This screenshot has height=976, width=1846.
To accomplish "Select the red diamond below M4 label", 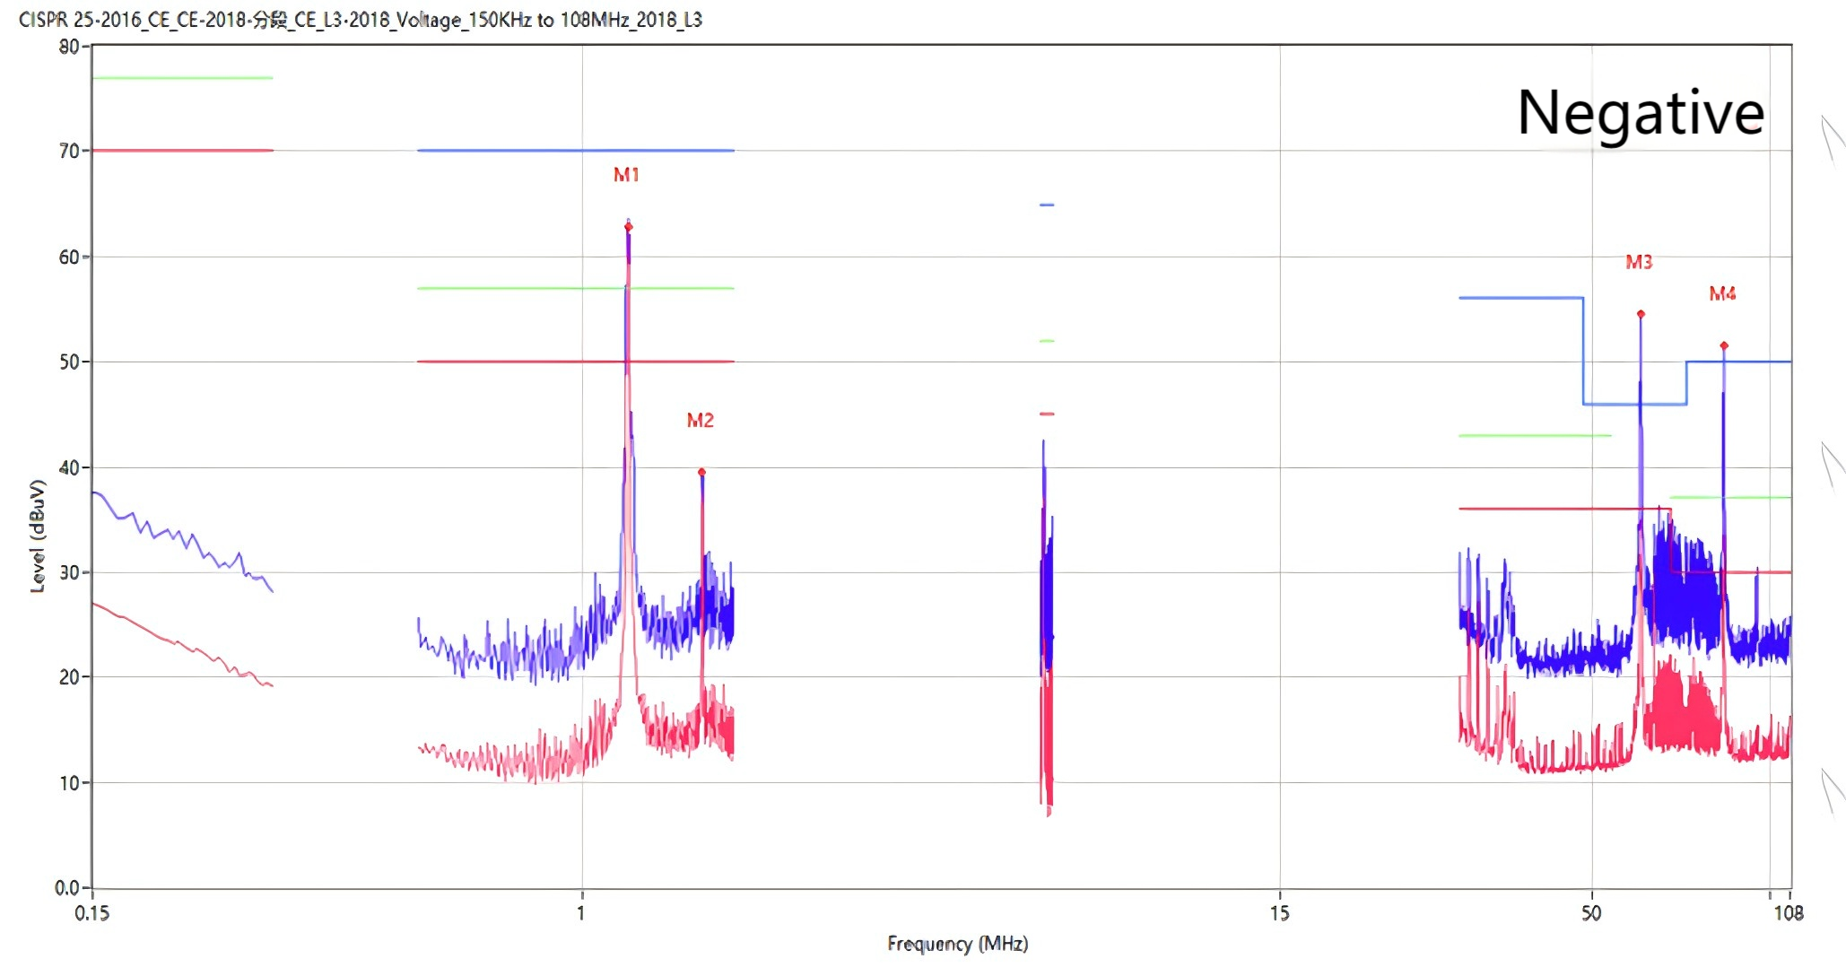I will pos(1724,345).
